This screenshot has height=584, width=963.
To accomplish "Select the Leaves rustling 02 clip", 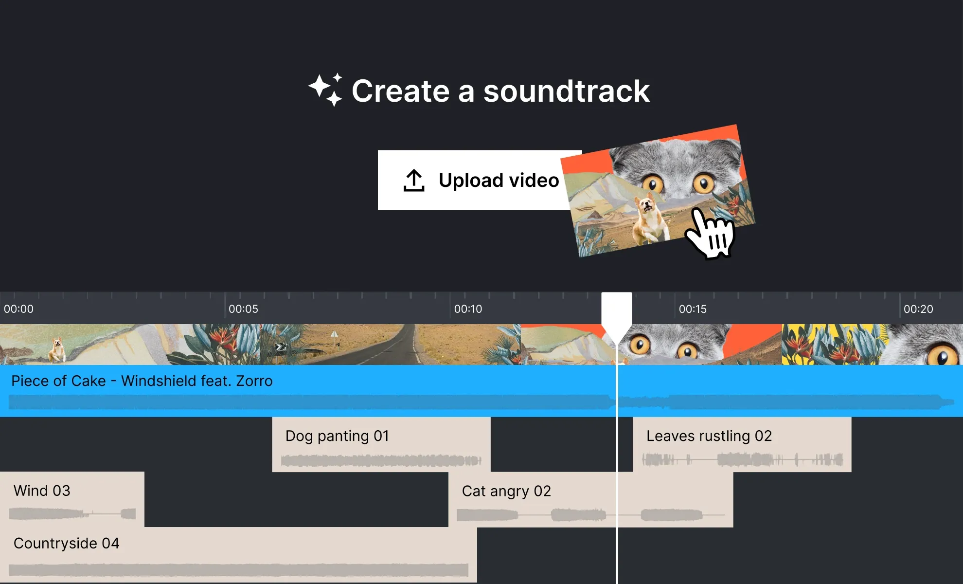I will pyautogui.click(x=742, y=444).
